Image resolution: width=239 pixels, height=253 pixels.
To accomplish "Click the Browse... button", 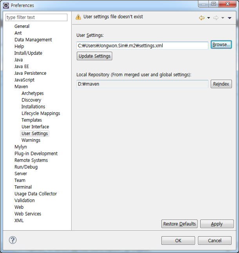I will 221,45.
